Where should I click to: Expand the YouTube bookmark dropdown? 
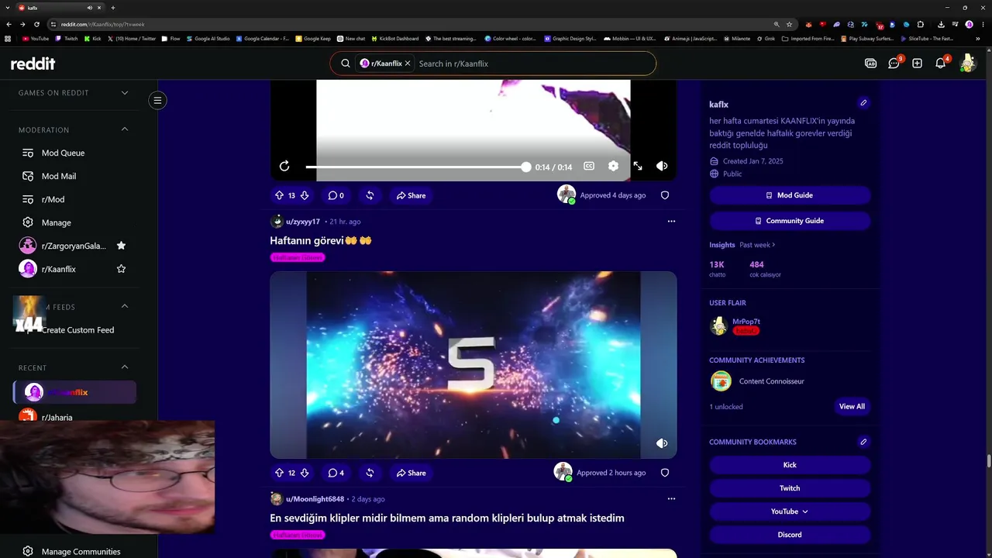pos(790,511)
